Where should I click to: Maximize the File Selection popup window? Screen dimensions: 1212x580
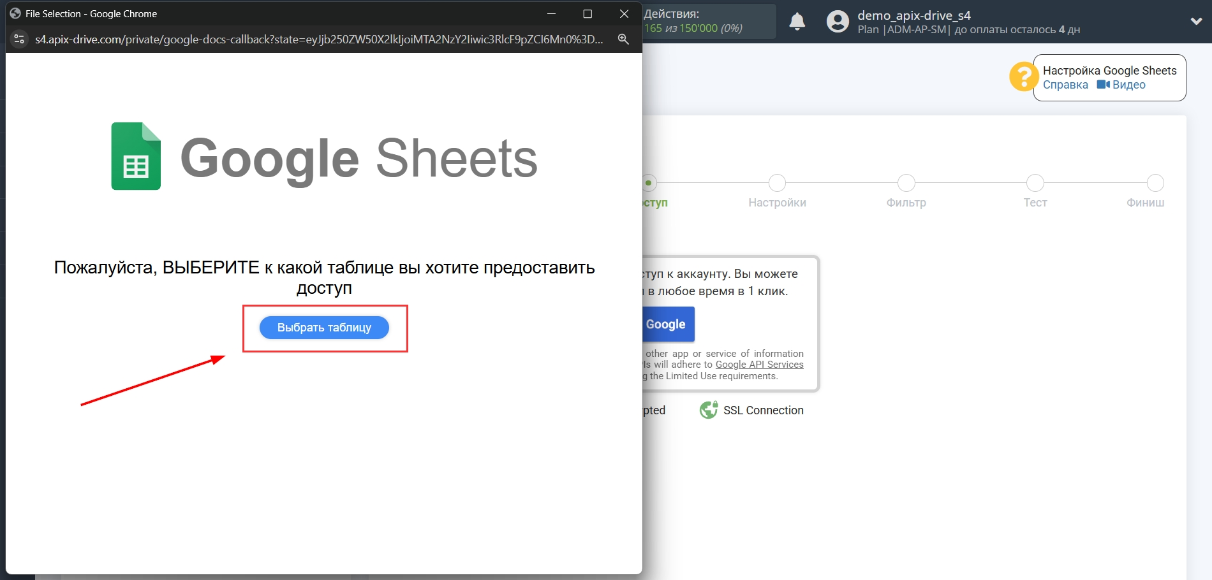[588, 13]
